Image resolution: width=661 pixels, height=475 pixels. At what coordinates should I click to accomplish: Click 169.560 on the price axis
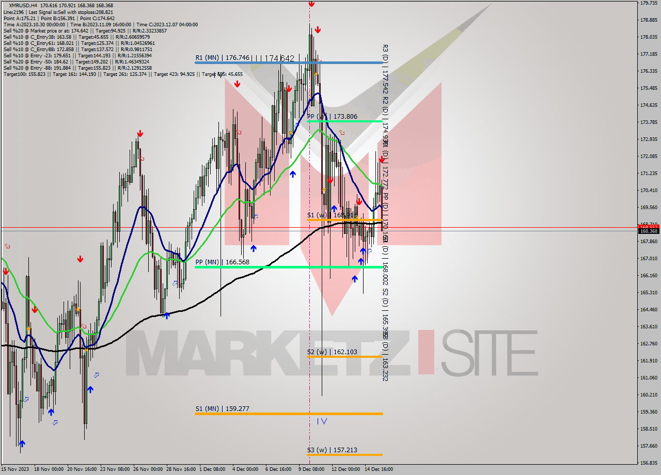coord(649,208)
